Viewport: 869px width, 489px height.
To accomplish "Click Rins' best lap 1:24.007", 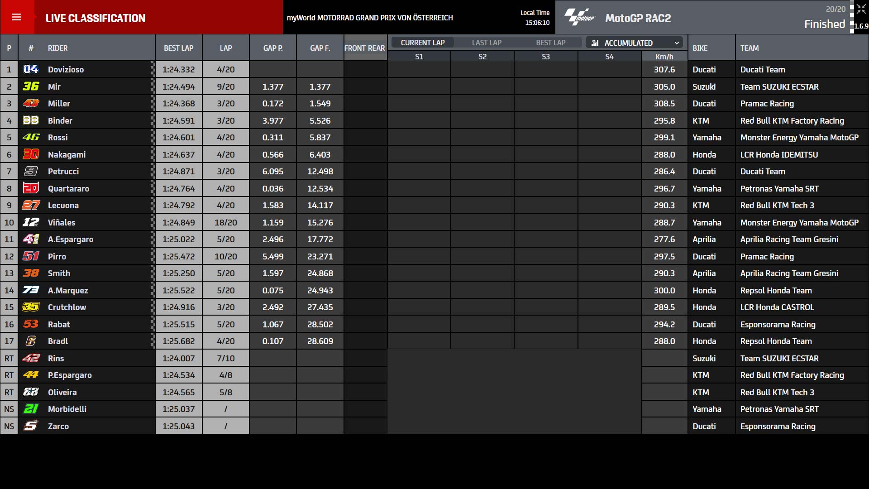I will coord(178,358).
